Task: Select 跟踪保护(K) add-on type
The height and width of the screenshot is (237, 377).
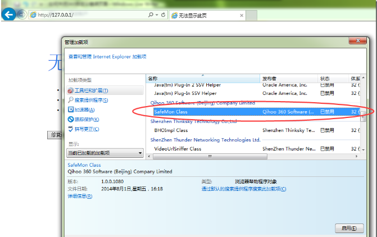Action: [x=87, y=120]
